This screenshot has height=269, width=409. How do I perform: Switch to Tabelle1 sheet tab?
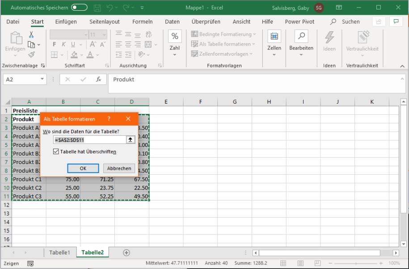pyautogui.click(x=59, y=252)
